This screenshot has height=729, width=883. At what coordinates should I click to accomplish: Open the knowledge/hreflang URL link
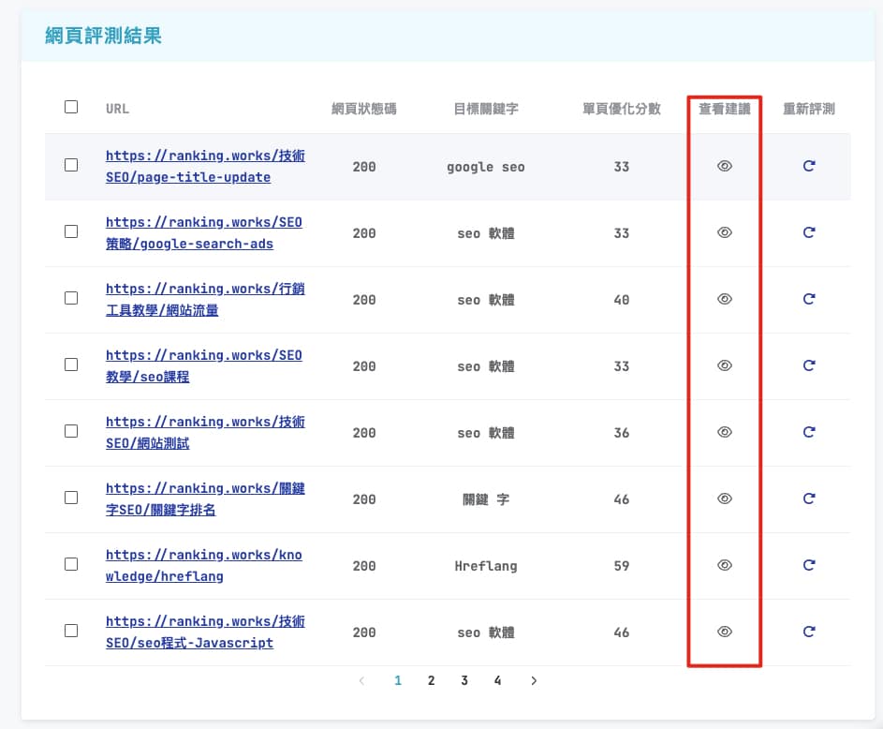tap(204, 566)
